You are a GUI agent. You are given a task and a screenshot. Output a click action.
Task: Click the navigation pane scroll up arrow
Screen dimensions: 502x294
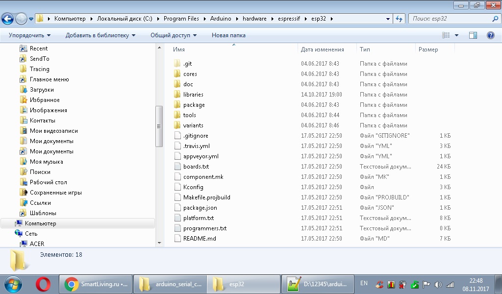coord(159,48)
